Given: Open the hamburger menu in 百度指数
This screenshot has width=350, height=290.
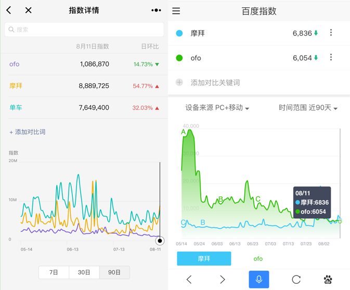Looking at the screenshot, I should pyautogui.click(x=176, y=11).
